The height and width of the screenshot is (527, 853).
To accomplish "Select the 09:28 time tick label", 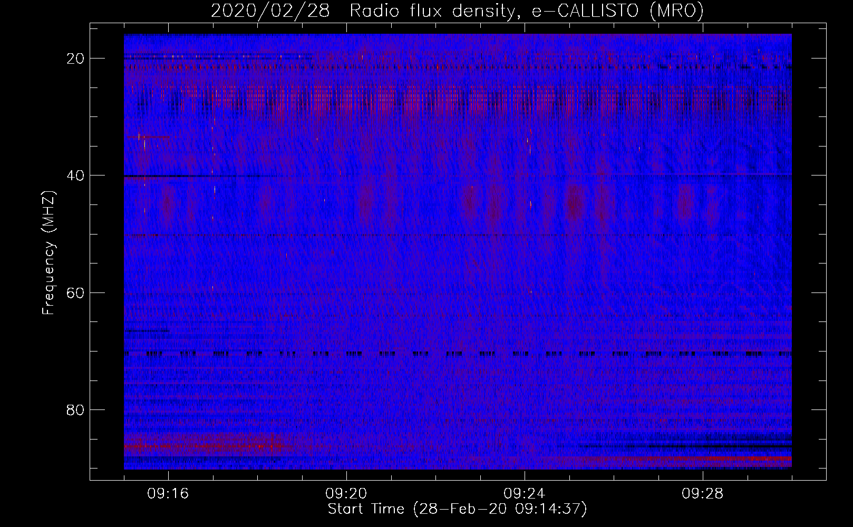I will 703,494.
